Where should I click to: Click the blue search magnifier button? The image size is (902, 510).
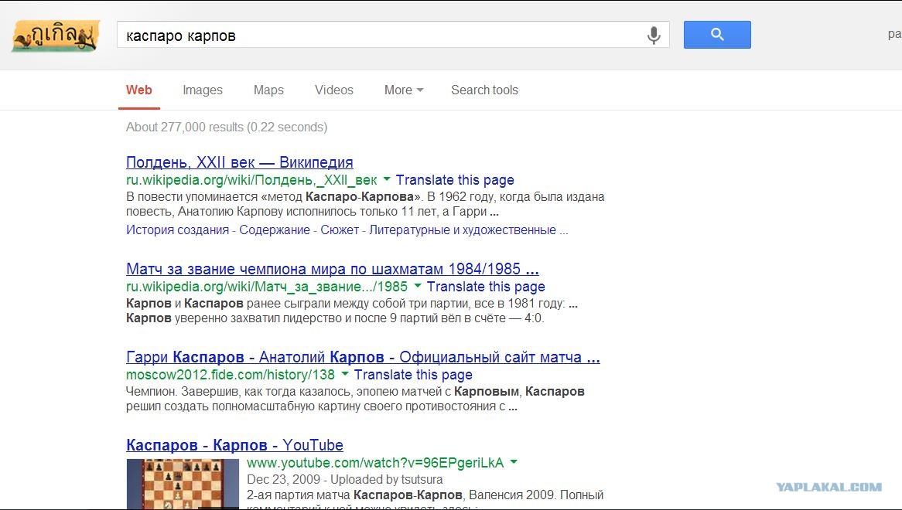click(x=717, y=35)
